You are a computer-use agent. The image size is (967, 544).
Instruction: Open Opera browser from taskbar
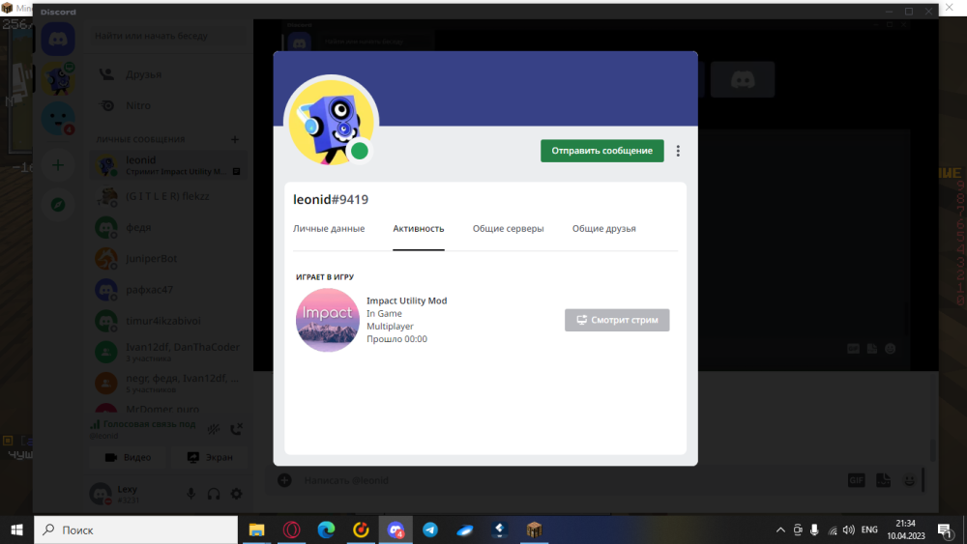[291, 530]
